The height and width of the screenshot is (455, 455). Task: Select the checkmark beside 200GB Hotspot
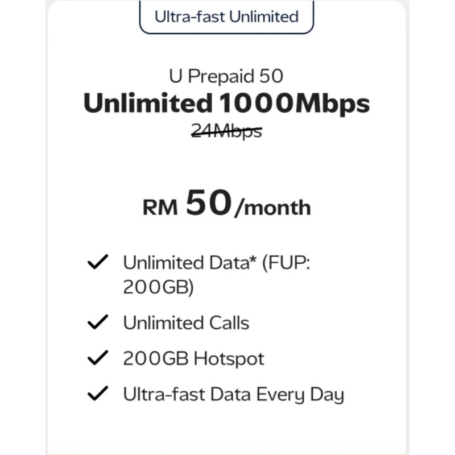[97, 358]
